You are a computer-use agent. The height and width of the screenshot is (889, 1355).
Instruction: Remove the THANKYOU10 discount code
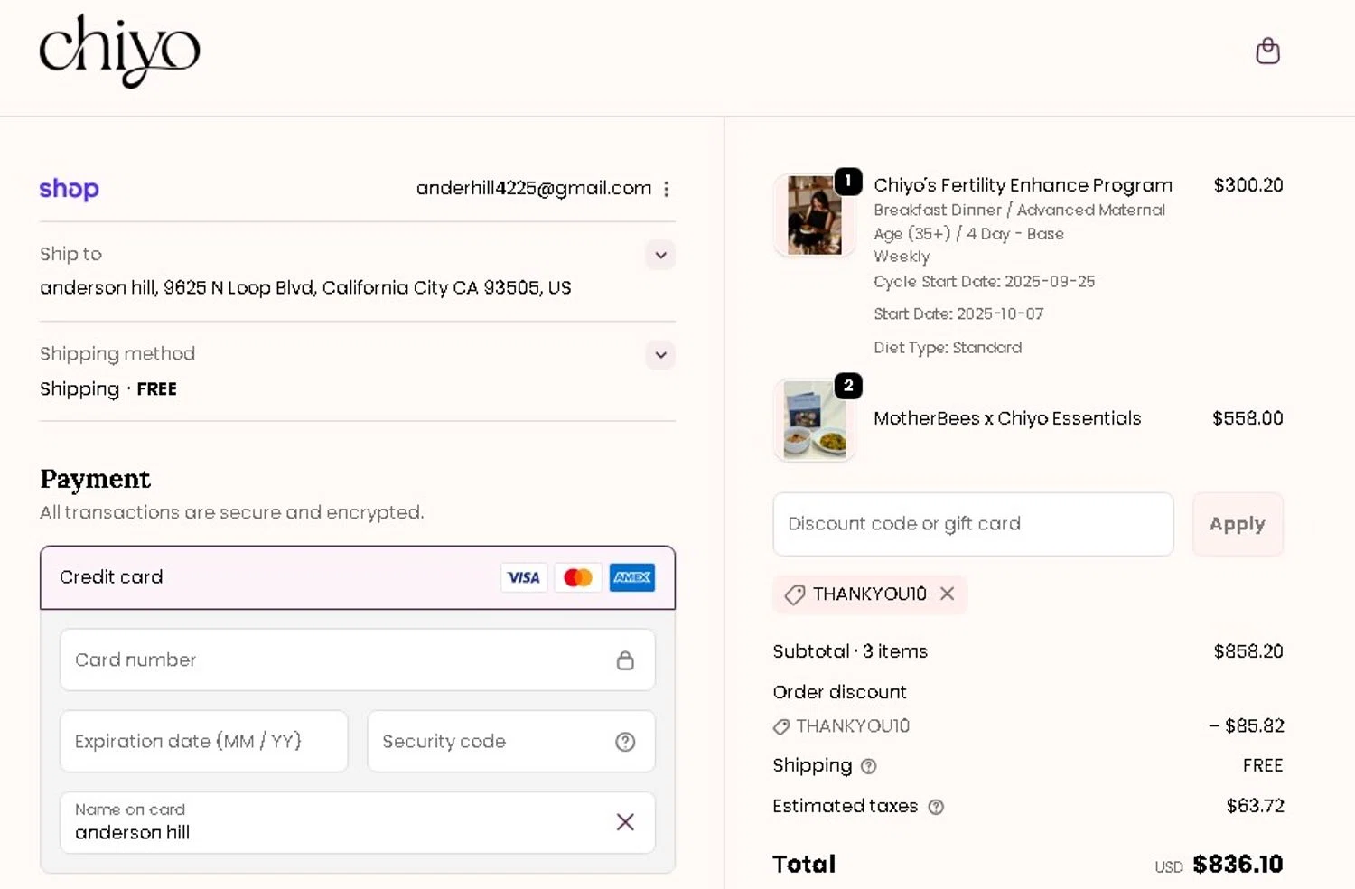(947, 594)
